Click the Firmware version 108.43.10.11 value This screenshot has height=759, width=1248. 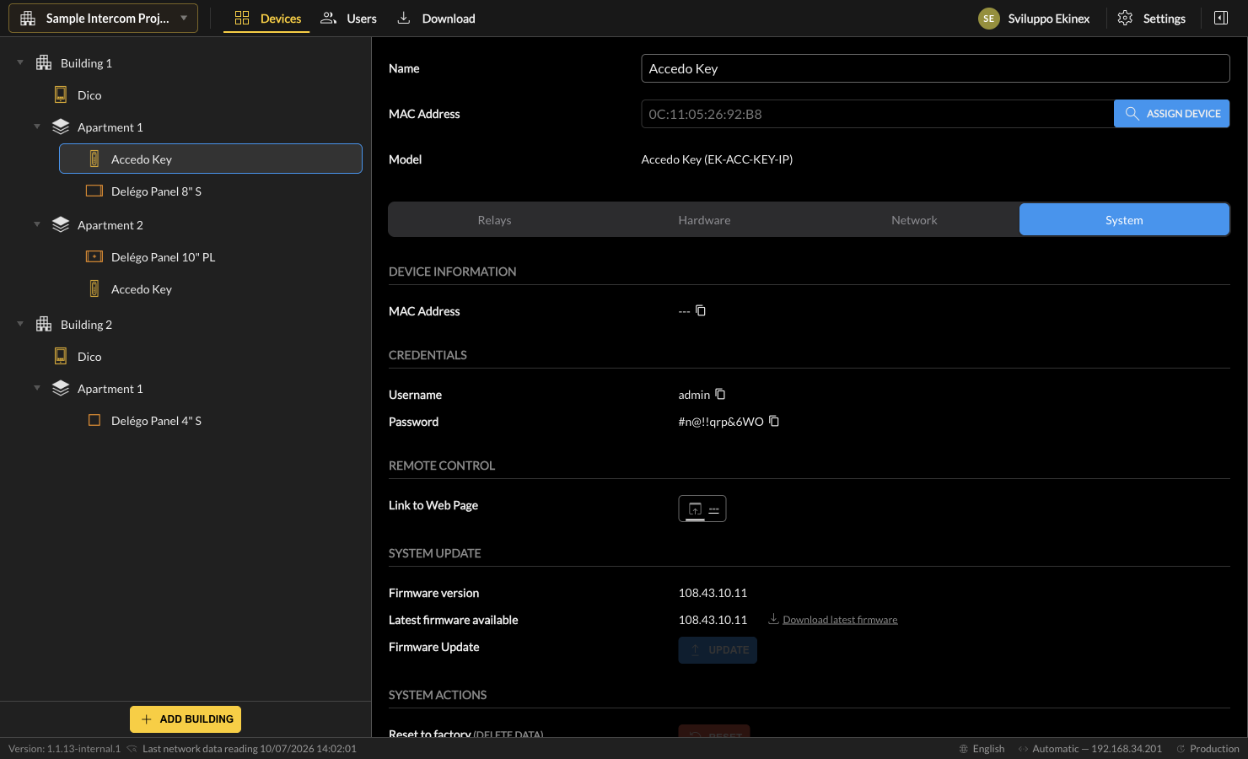pyautogui.click(x=713, y=593)
